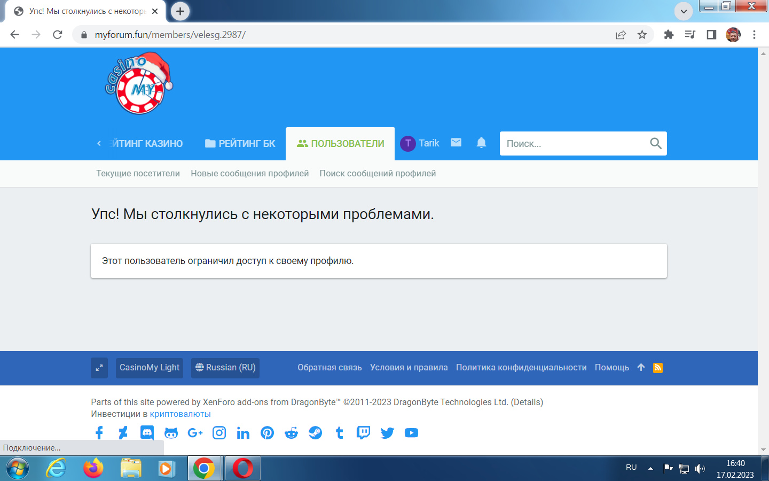Image resolution: width=769 pixels, height=481 pixels.
Task: Expand hidden navigation with left chevron
Action: [99, 143]
